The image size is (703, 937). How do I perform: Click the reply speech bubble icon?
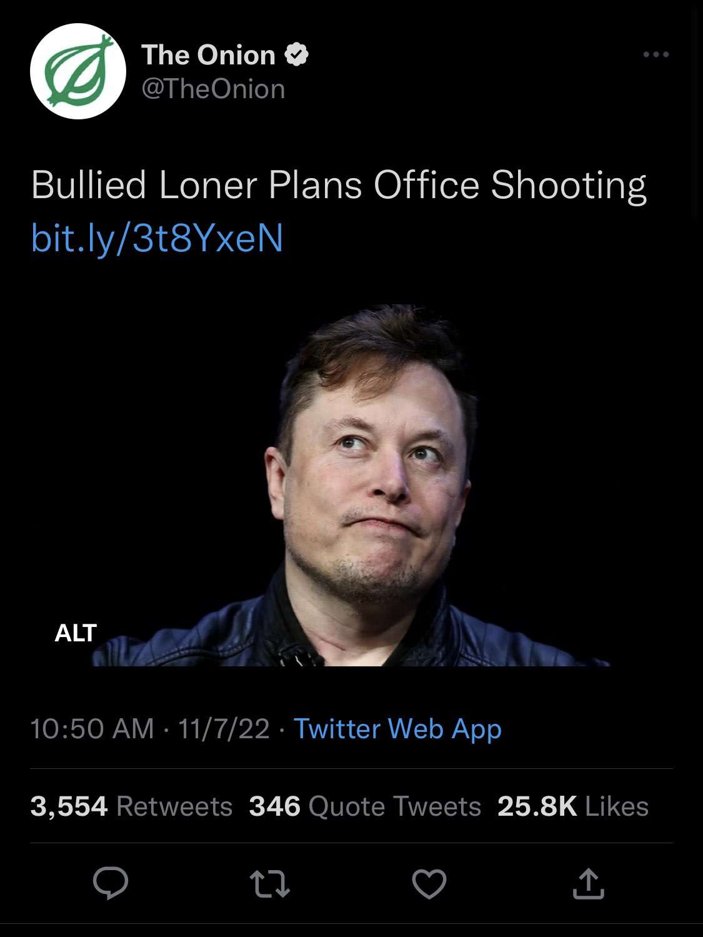[x=111, y=884]
